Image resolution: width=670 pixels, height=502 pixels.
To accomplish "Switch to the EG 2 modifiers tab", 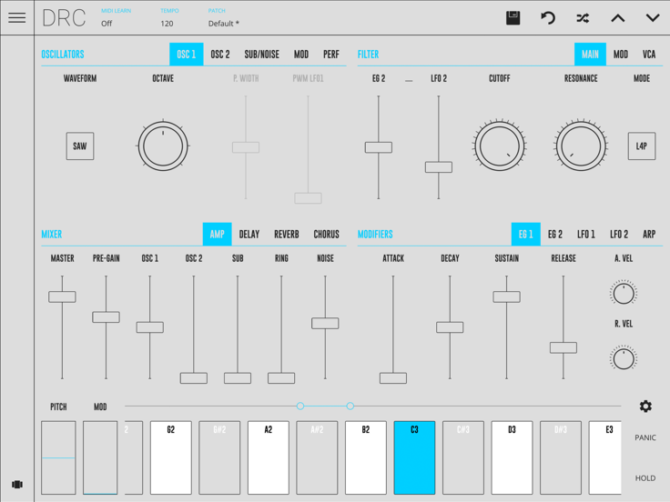I will pyautogui.click(x=555, y=234).
